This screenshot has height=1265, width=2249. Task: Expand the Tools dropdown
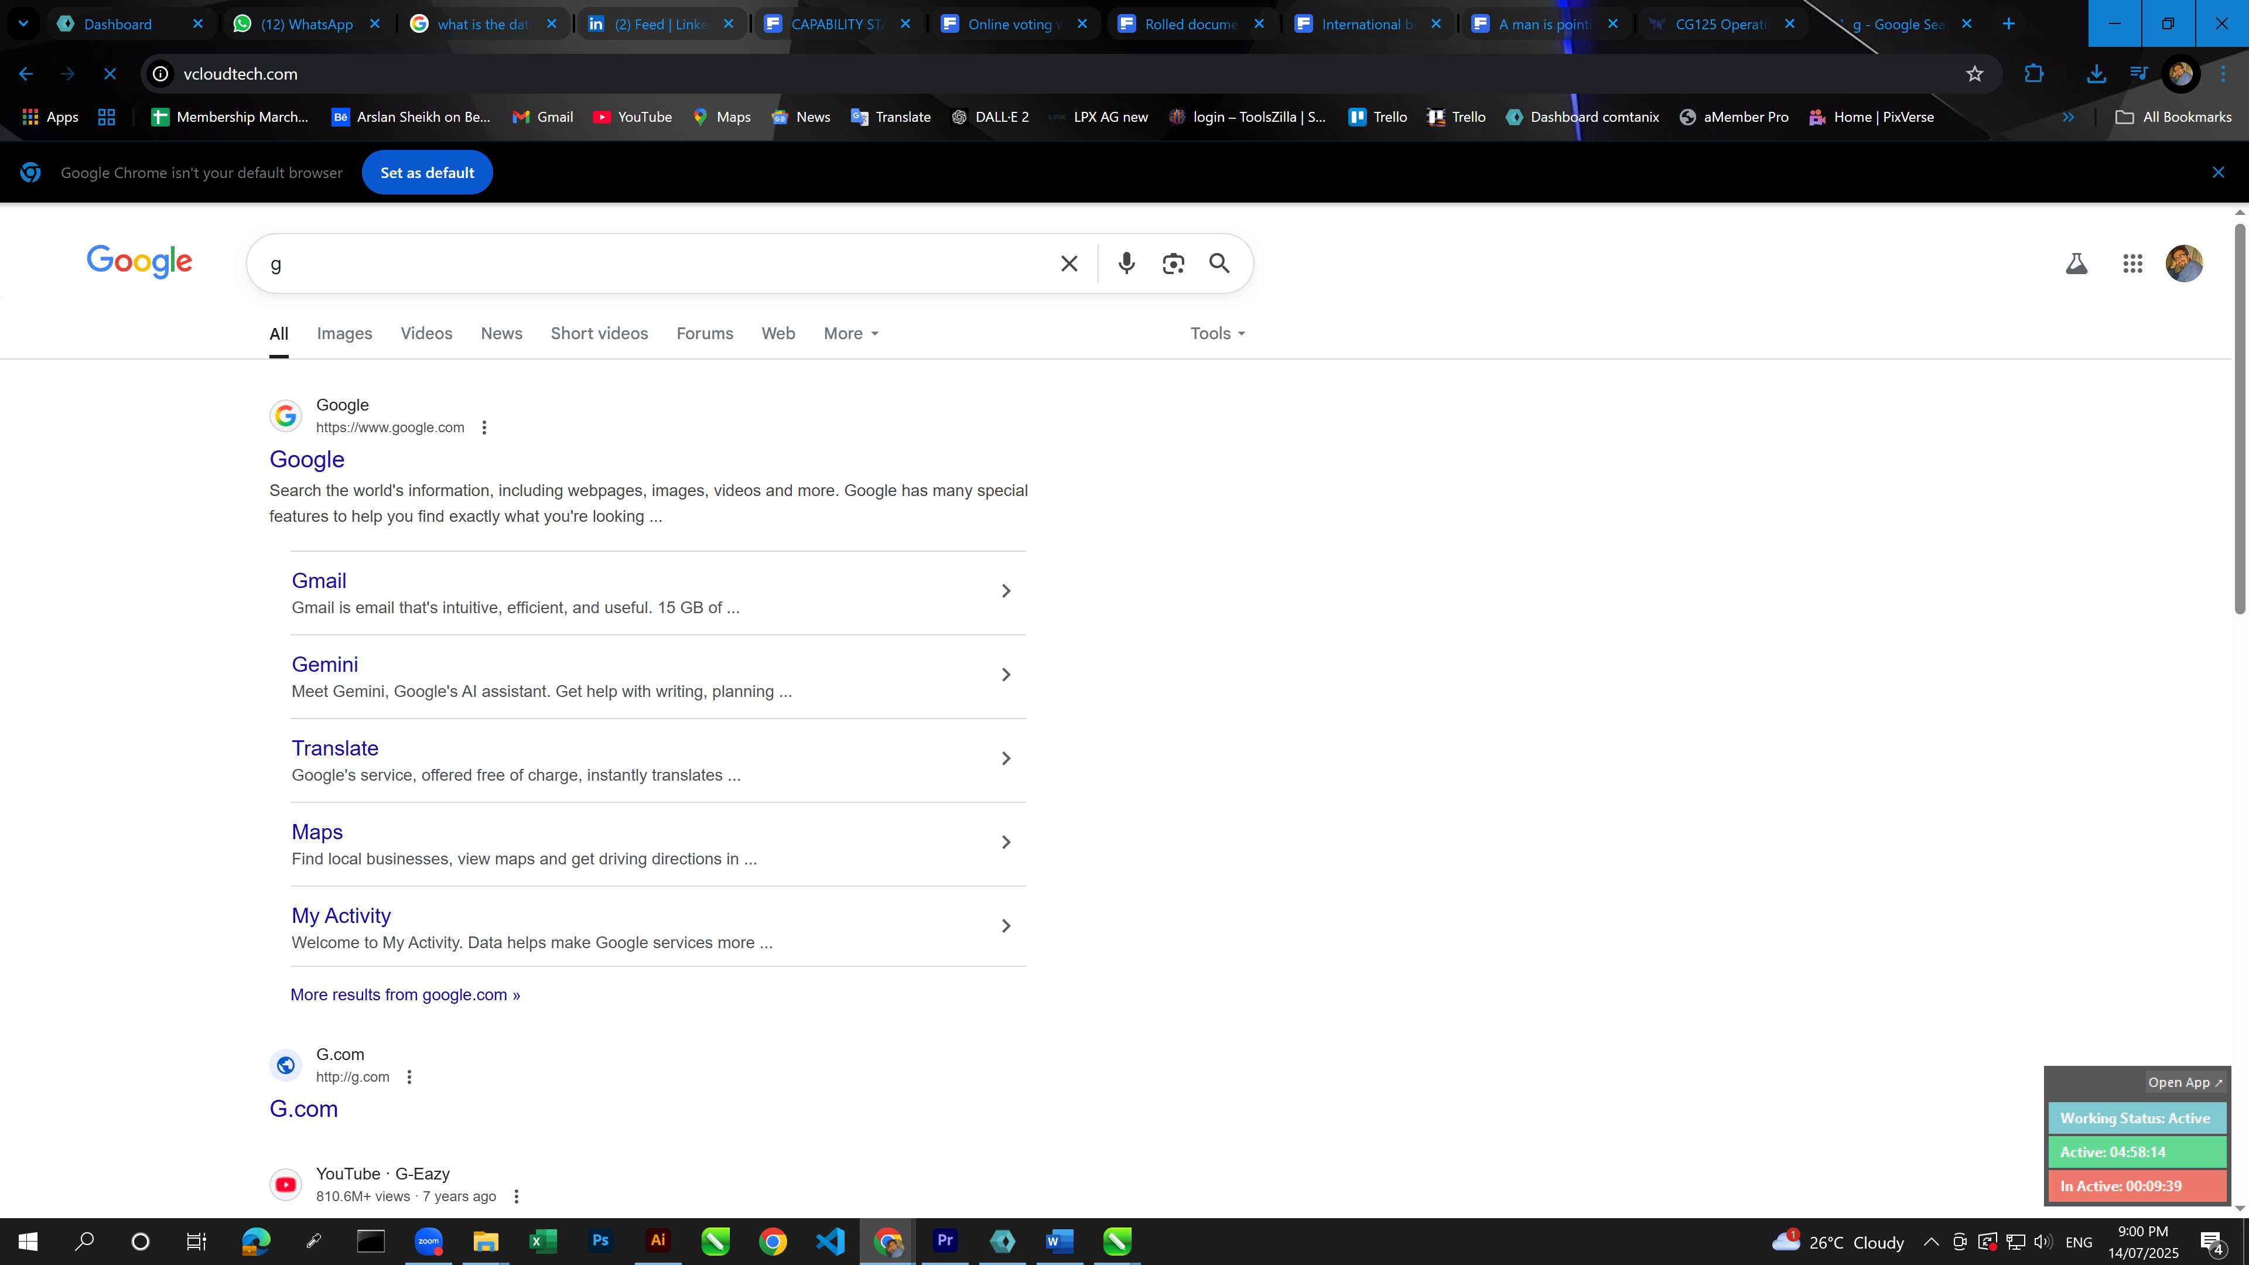[x=1217, y=333]
